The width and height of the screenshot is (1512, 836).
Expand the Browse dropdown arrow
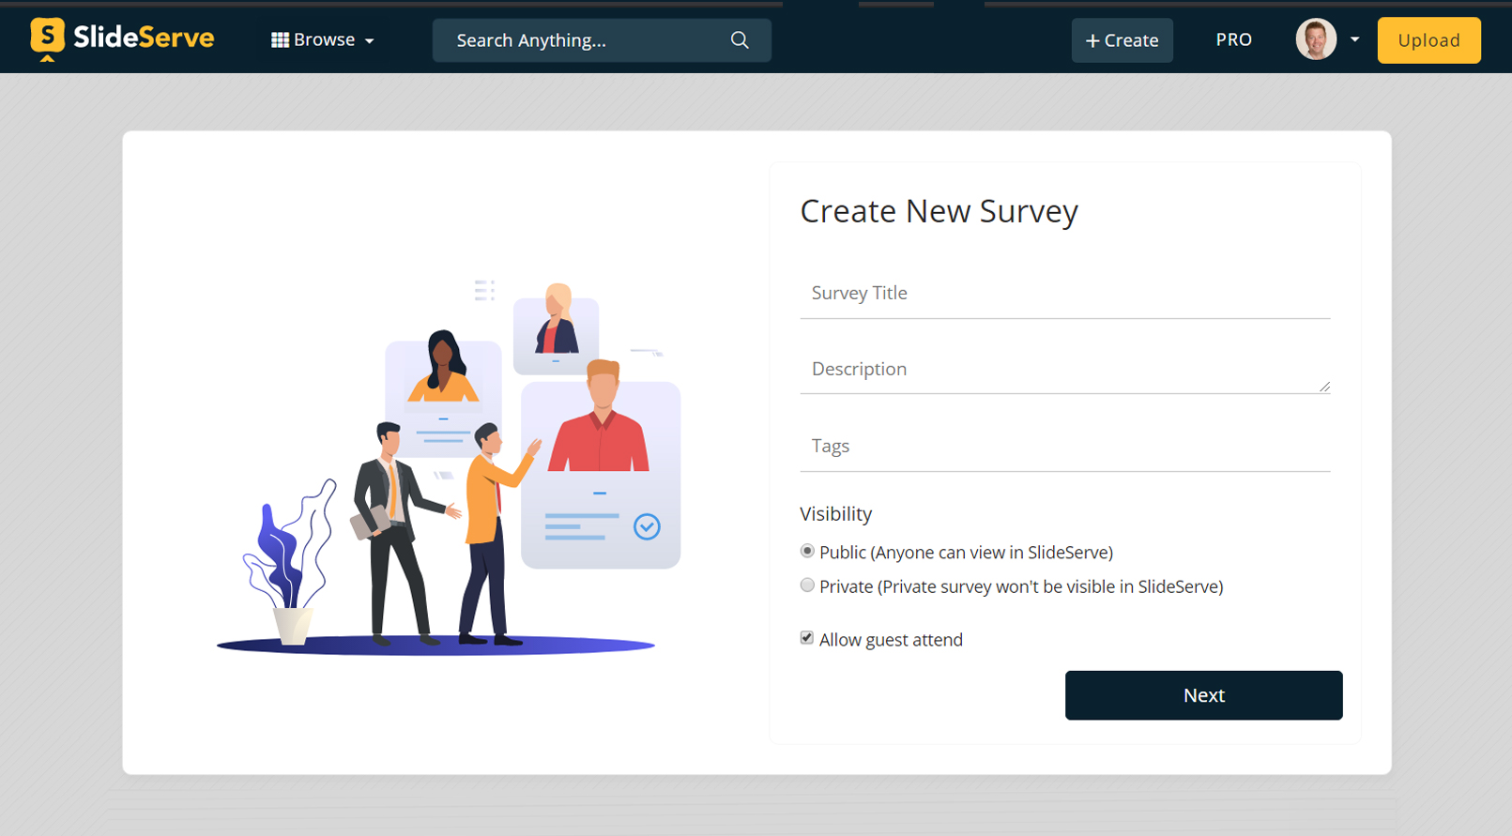coord(370,41)
